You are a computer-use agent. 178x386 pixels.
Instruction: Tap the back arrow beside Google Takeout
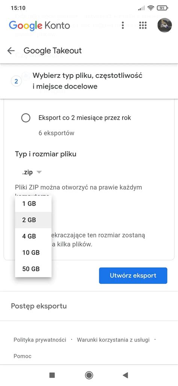coord(11,51)
